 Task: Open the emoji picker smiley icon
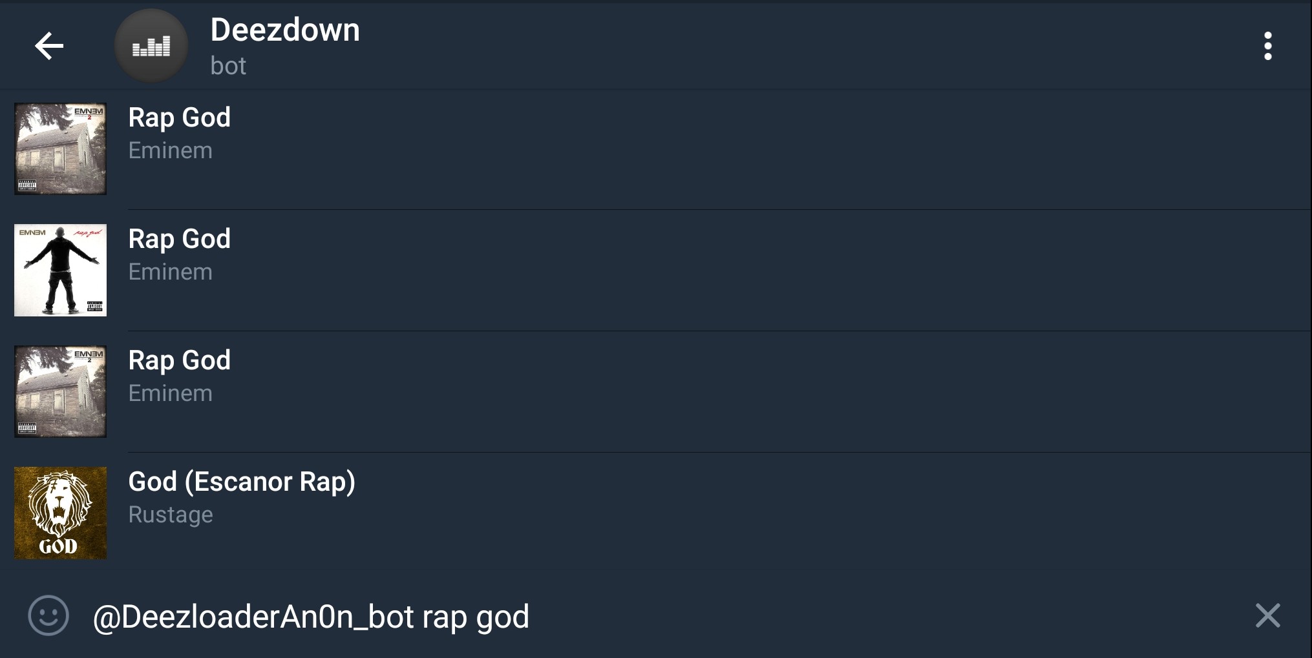coord(48,615)
